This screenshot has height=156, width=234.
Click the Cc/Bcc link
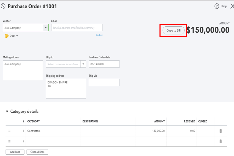99,35
